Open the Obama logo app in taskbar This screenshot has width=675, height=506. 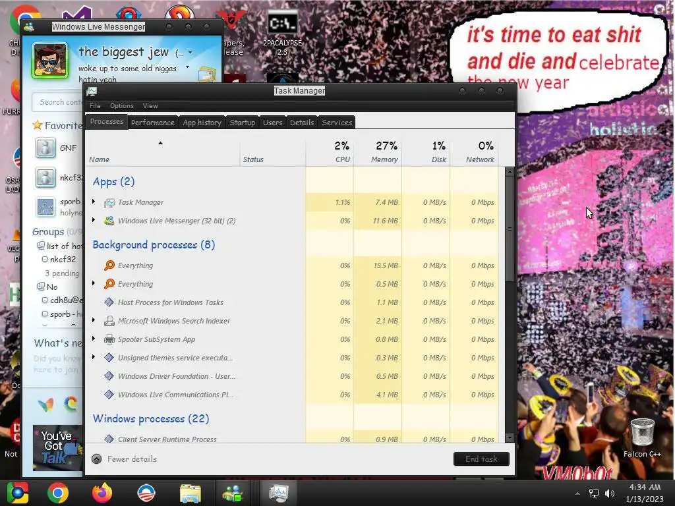point(146,493)
